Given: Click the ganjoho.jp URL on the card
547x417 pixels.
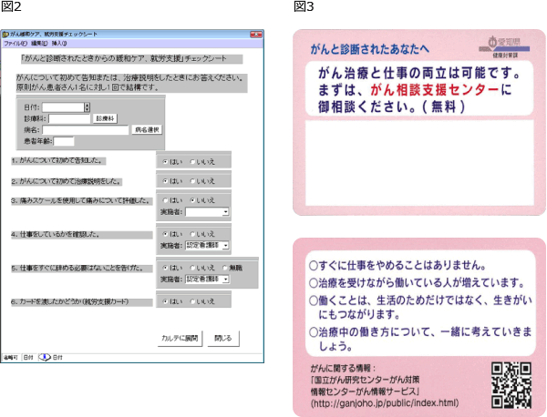Looking at the screenshot, I should (385, 403).
